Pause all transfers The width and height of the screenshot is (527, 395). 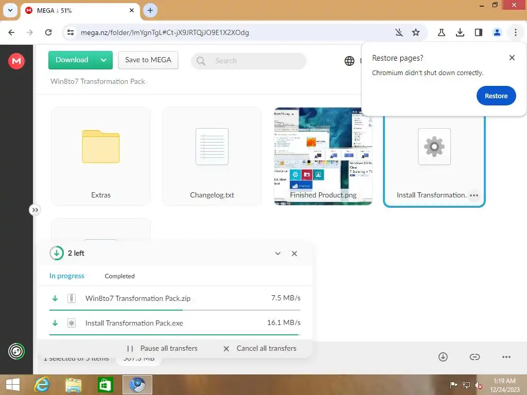(x=162, y=349)
